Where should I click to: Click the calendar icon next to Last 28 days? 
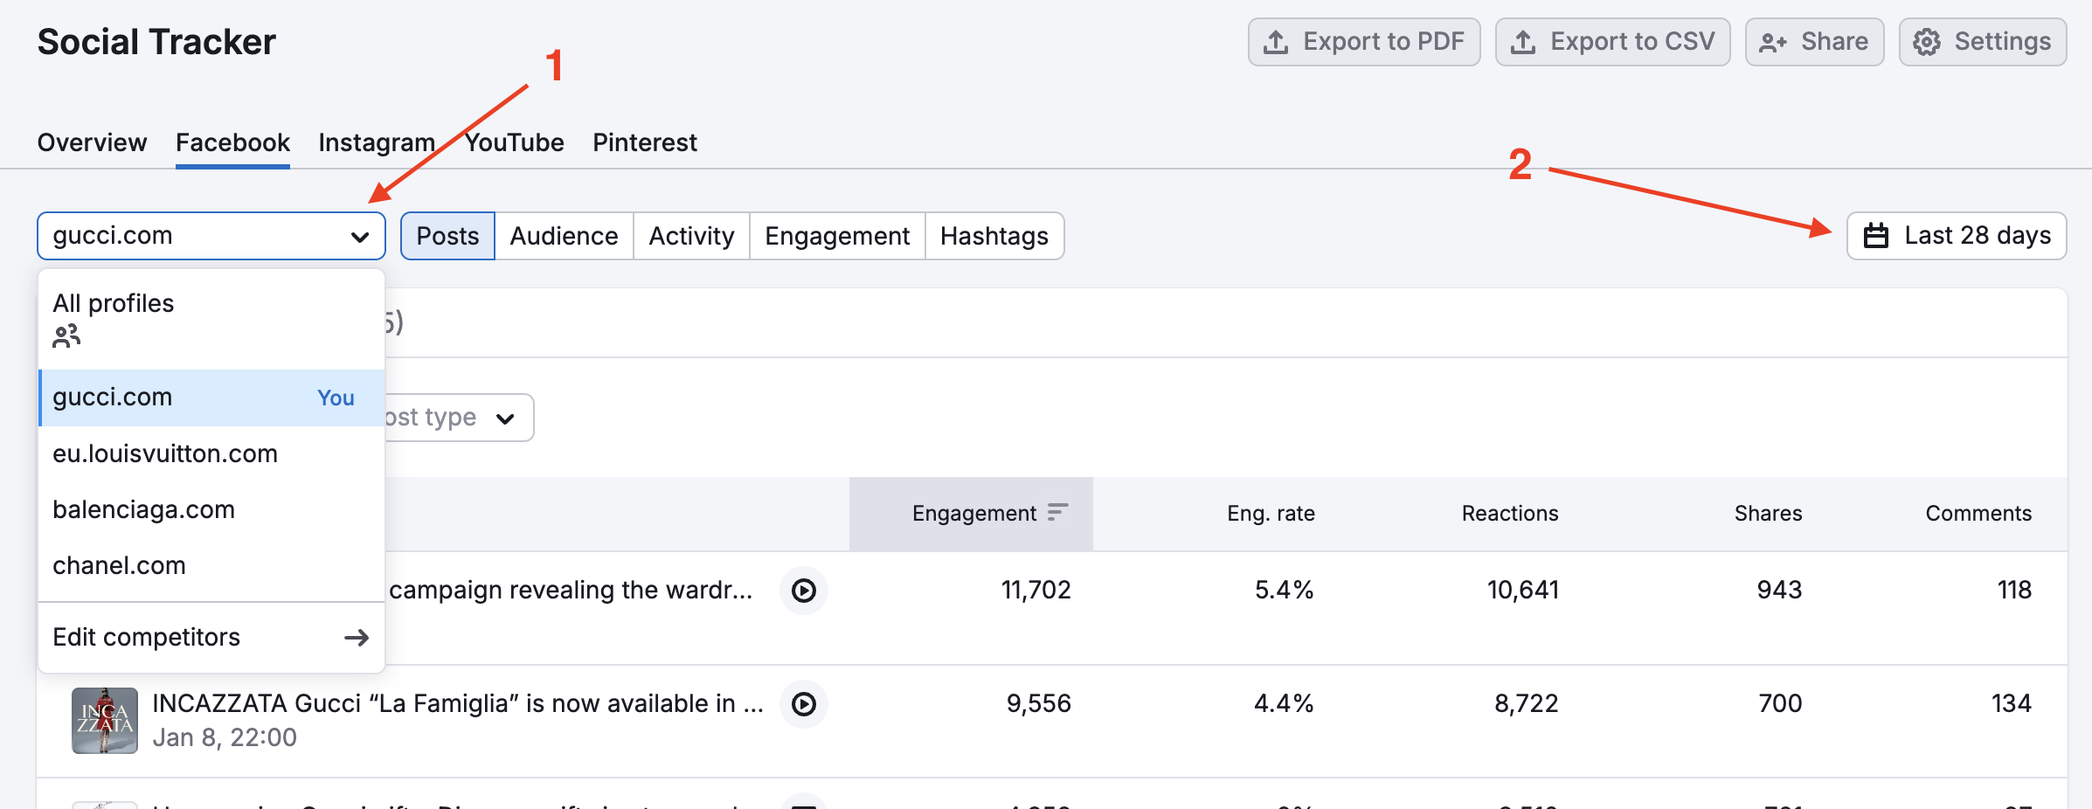1877,235
